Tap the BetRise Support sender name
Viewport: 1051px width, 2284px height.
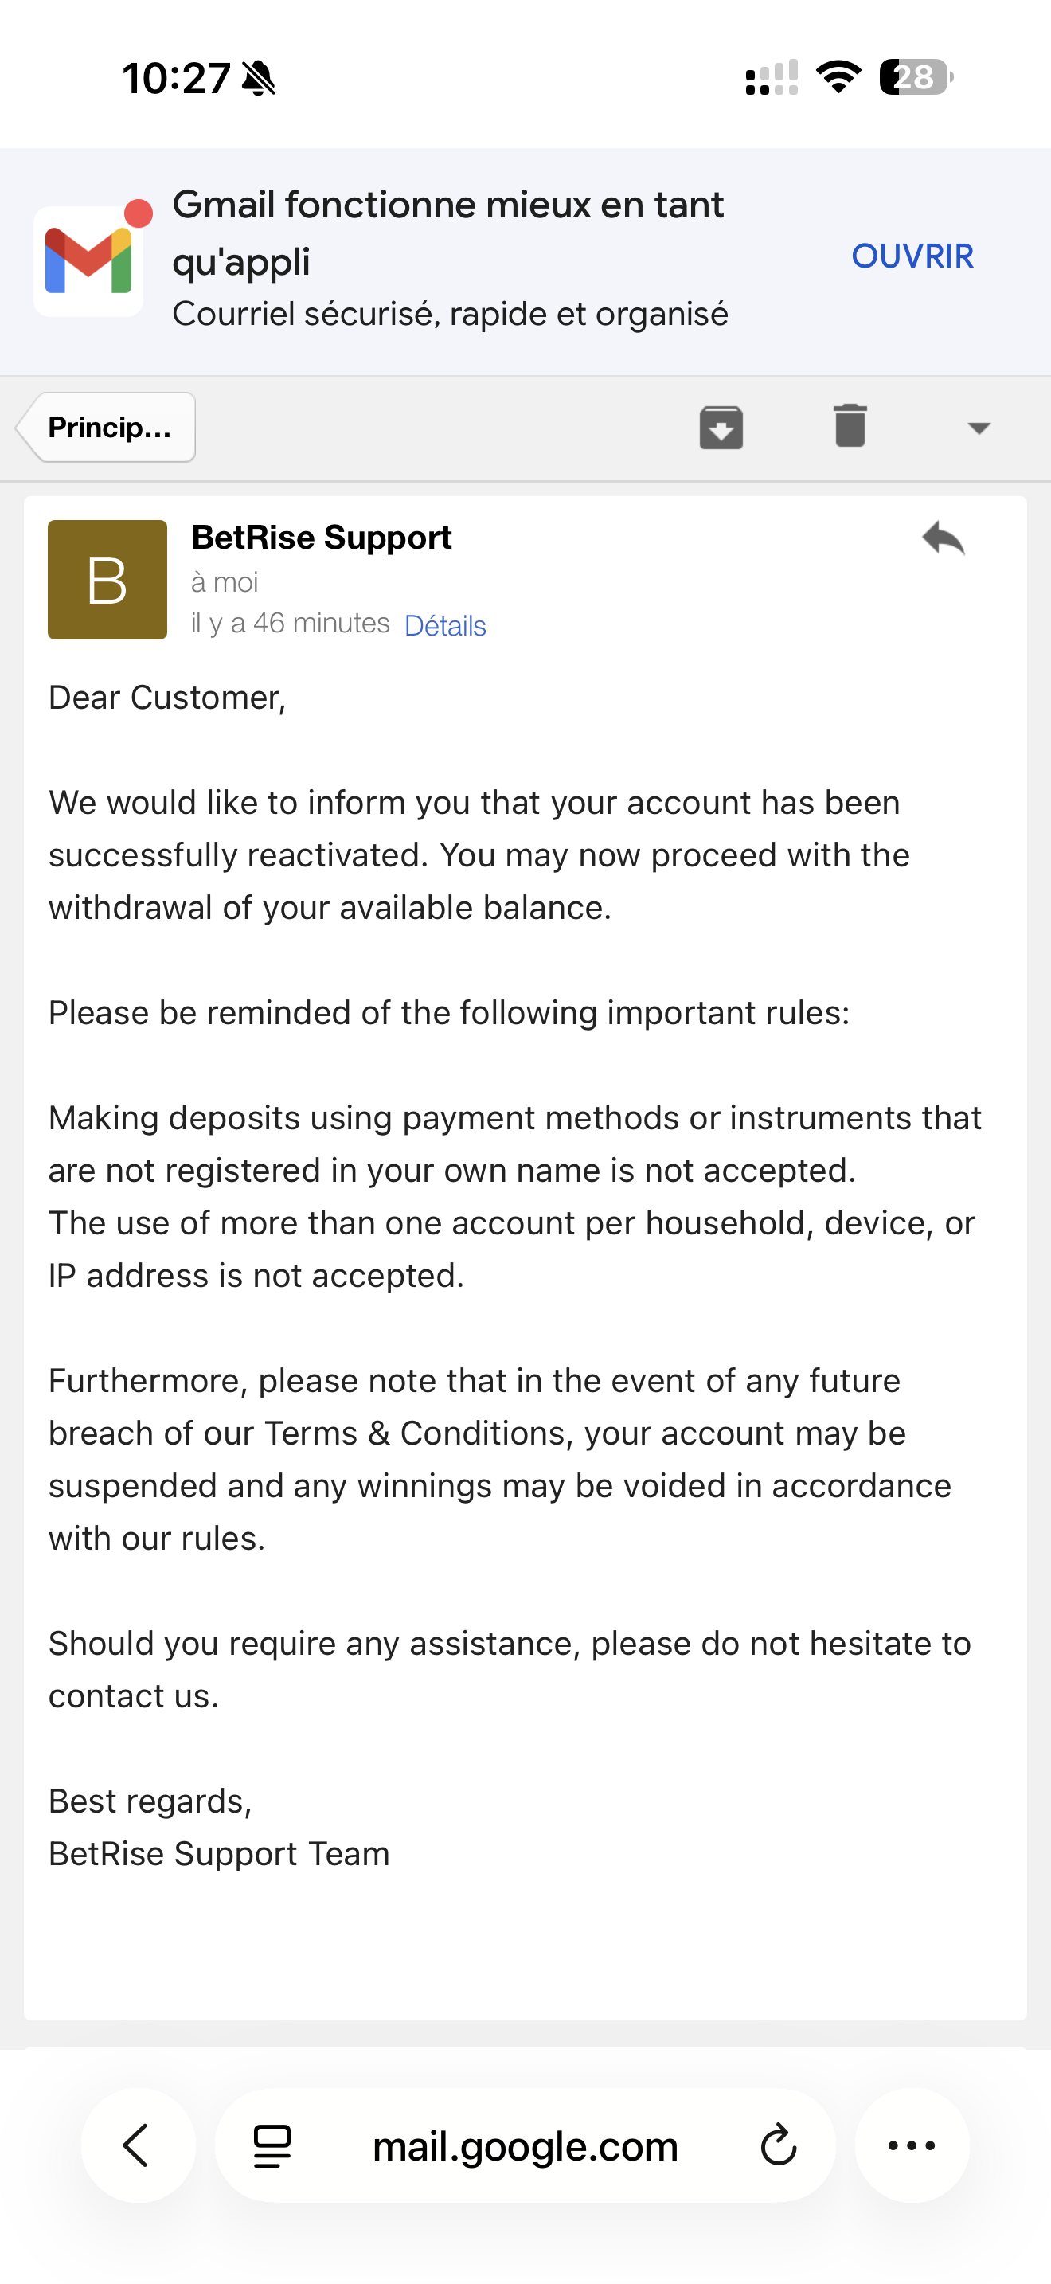[x=322, y=538]
